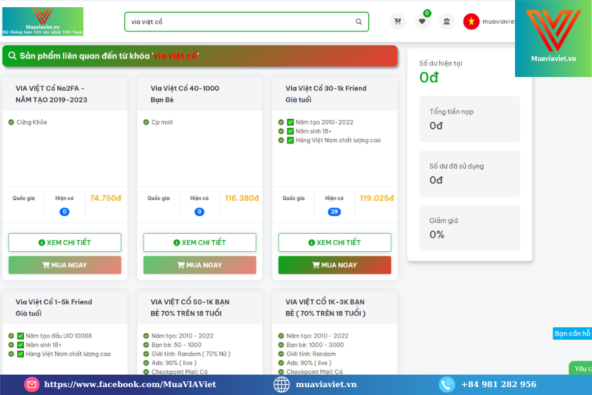Click 'Hiện có' label on 30-1k Friend card
The height and width of the screenshot is (395, 592).
click(334, 198)
